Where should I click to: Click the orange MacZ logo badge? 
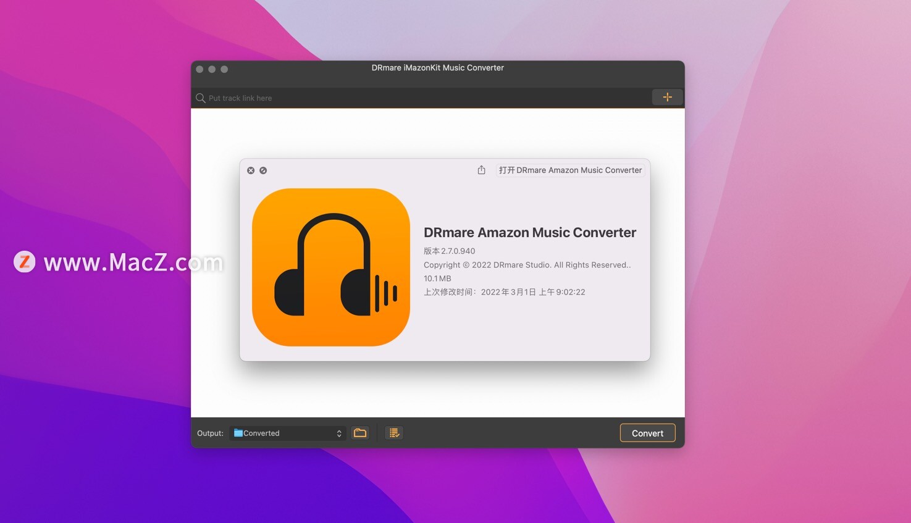coord(24,262)
